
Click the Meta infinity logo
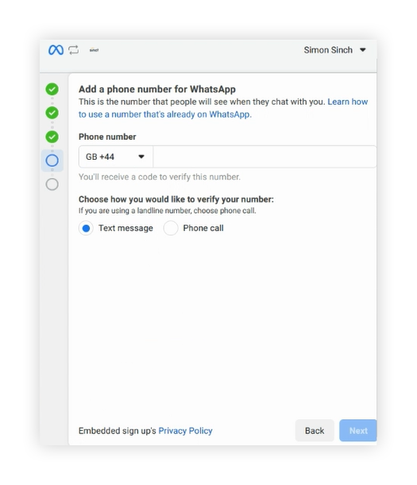click(x=56, y=50)
